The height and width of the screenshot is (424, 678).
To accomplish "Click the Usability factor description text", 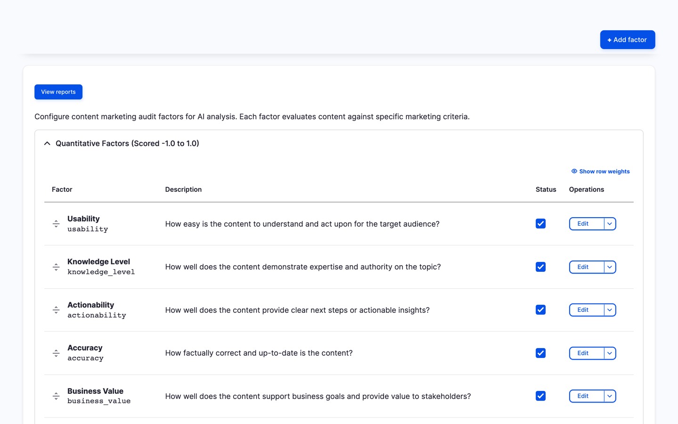I will (x=302, y=224).
